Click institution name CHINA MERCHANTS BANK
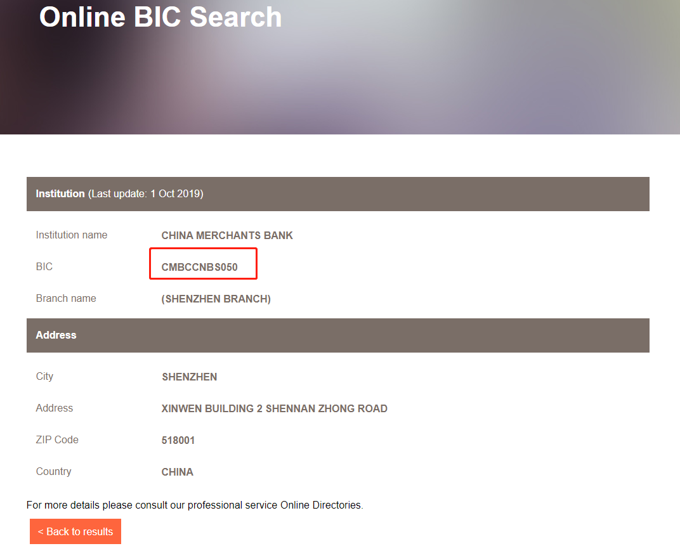 [227, 235]
